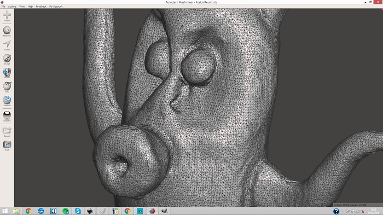Image resolution: width=383 pixels, height=215 pixels.
Task: Open the Brackets editor taskbar icon
Action: [x=53, y=211]
